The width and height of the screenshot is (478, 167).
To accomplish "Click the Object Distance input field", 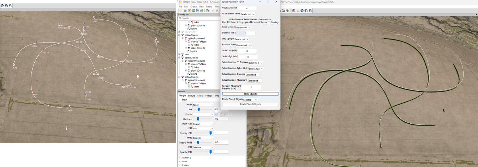I will 247,8.
